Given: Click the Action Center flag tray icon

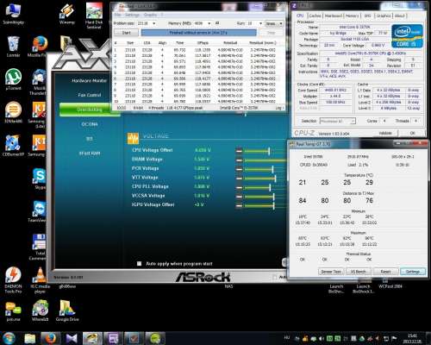Looking at the screenshot, I should tap(394, 339).
